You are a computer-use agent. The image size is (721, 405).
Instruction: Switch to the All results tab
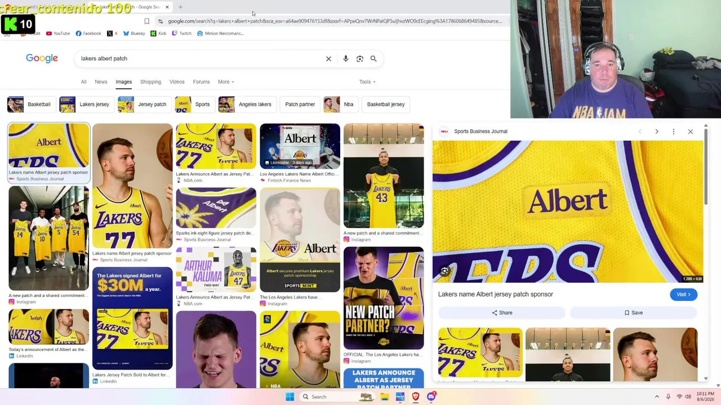point(83,82)
